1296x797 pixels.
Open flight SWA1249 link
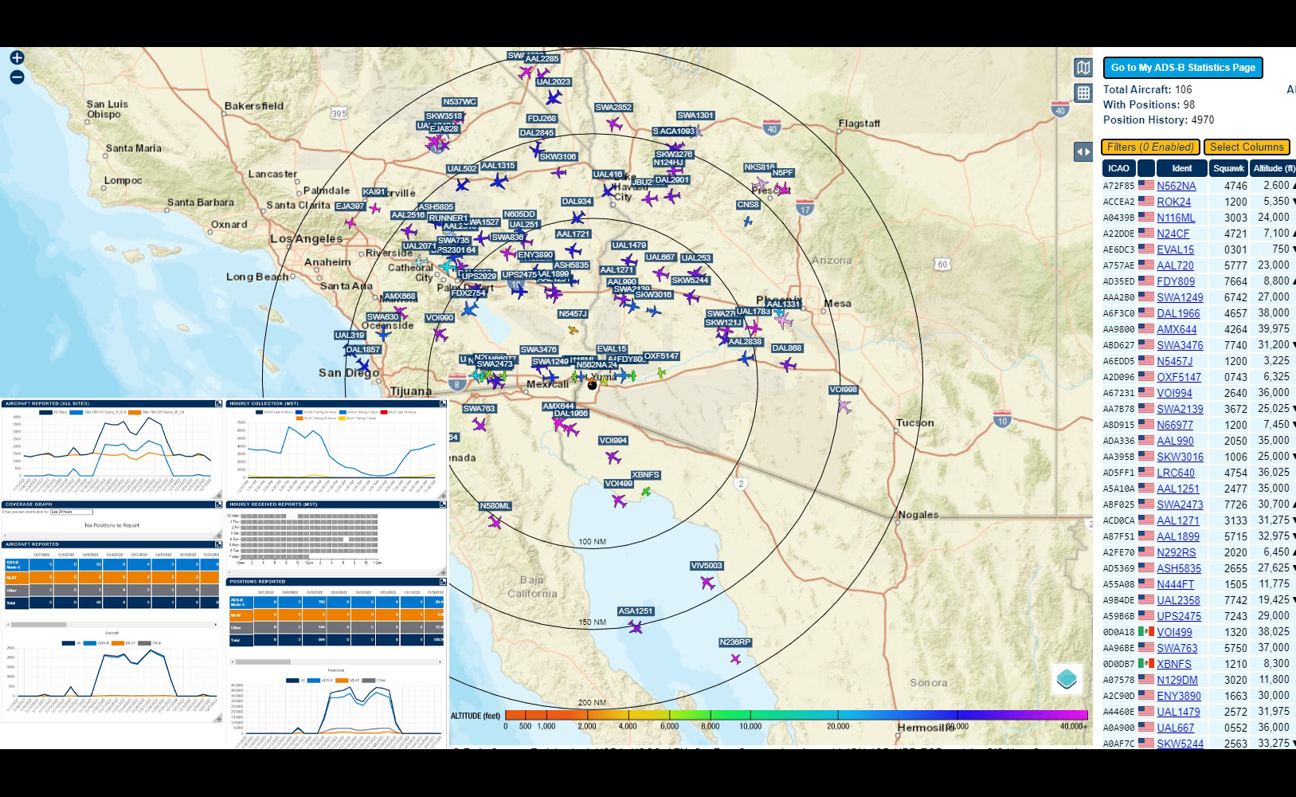click(1180, 297)
